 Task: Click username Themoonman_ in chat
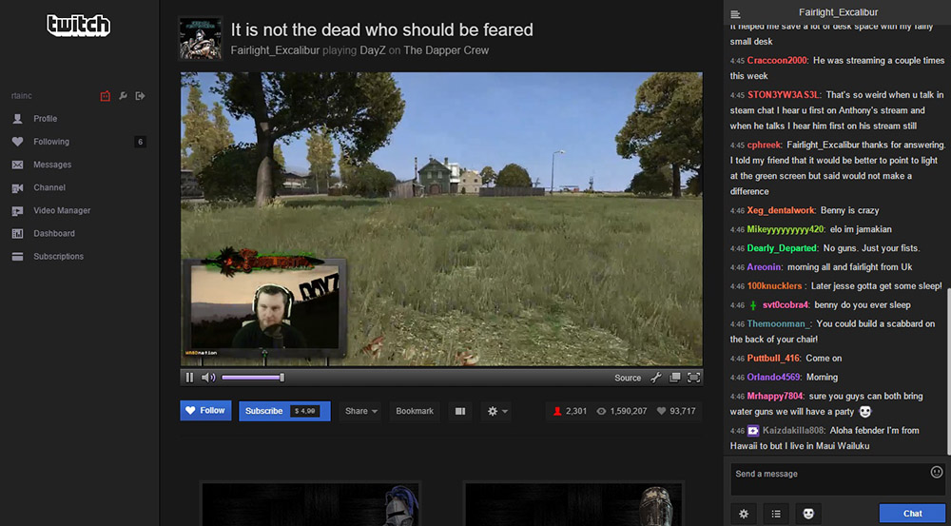(x=779, y=323)
